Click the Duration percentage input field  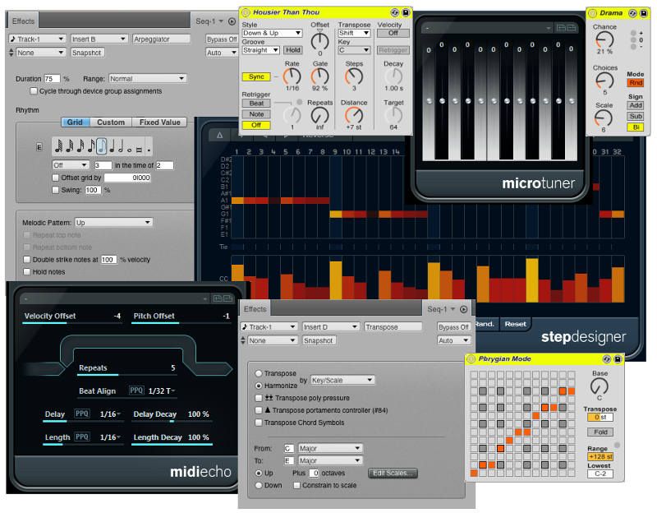(51, 79)
